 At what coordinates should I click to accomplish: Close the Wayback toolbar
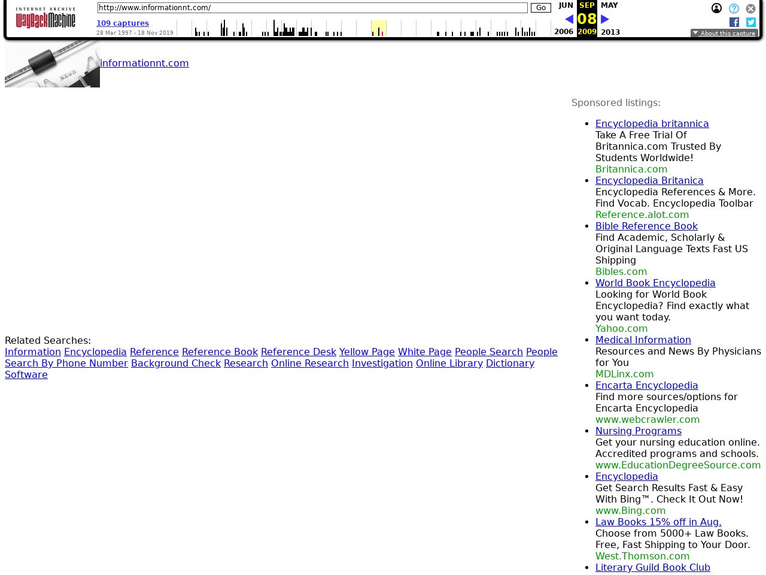coord(750,8)
